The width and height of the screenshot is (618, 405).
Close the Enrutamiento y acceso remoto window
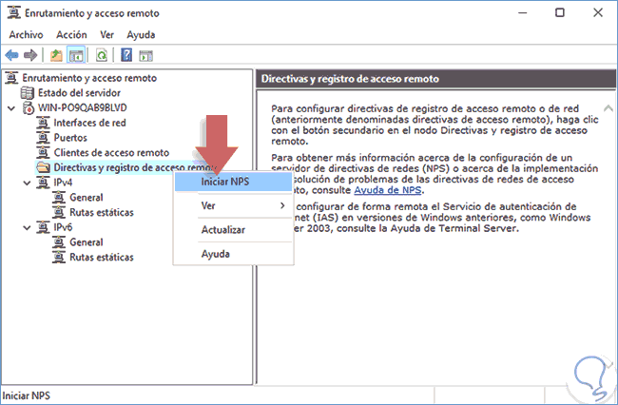coord(598,12)
